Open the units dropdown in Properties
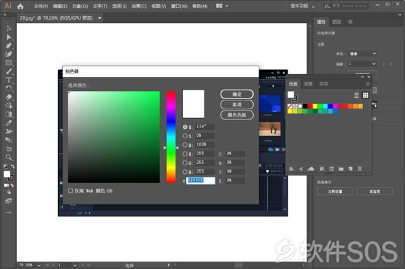The width and height of the screenshot is (405, 269). point(362,54)
